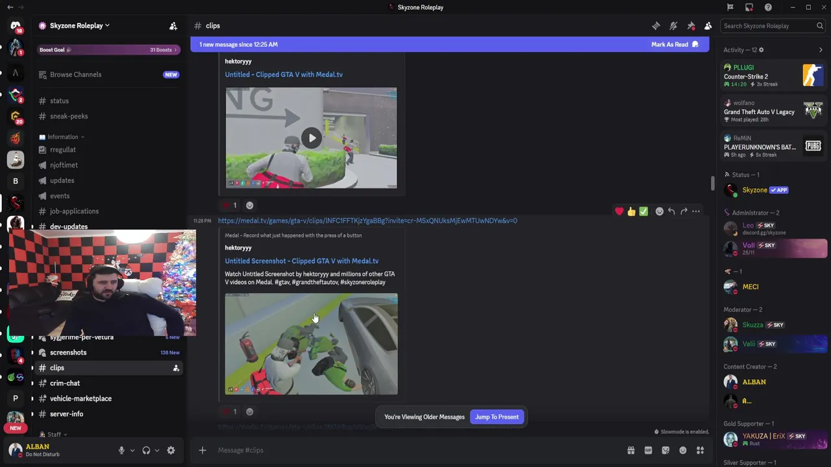Open Browse Channels
Viewport: 831px width, 467px height.
click(x=108, y=75)
